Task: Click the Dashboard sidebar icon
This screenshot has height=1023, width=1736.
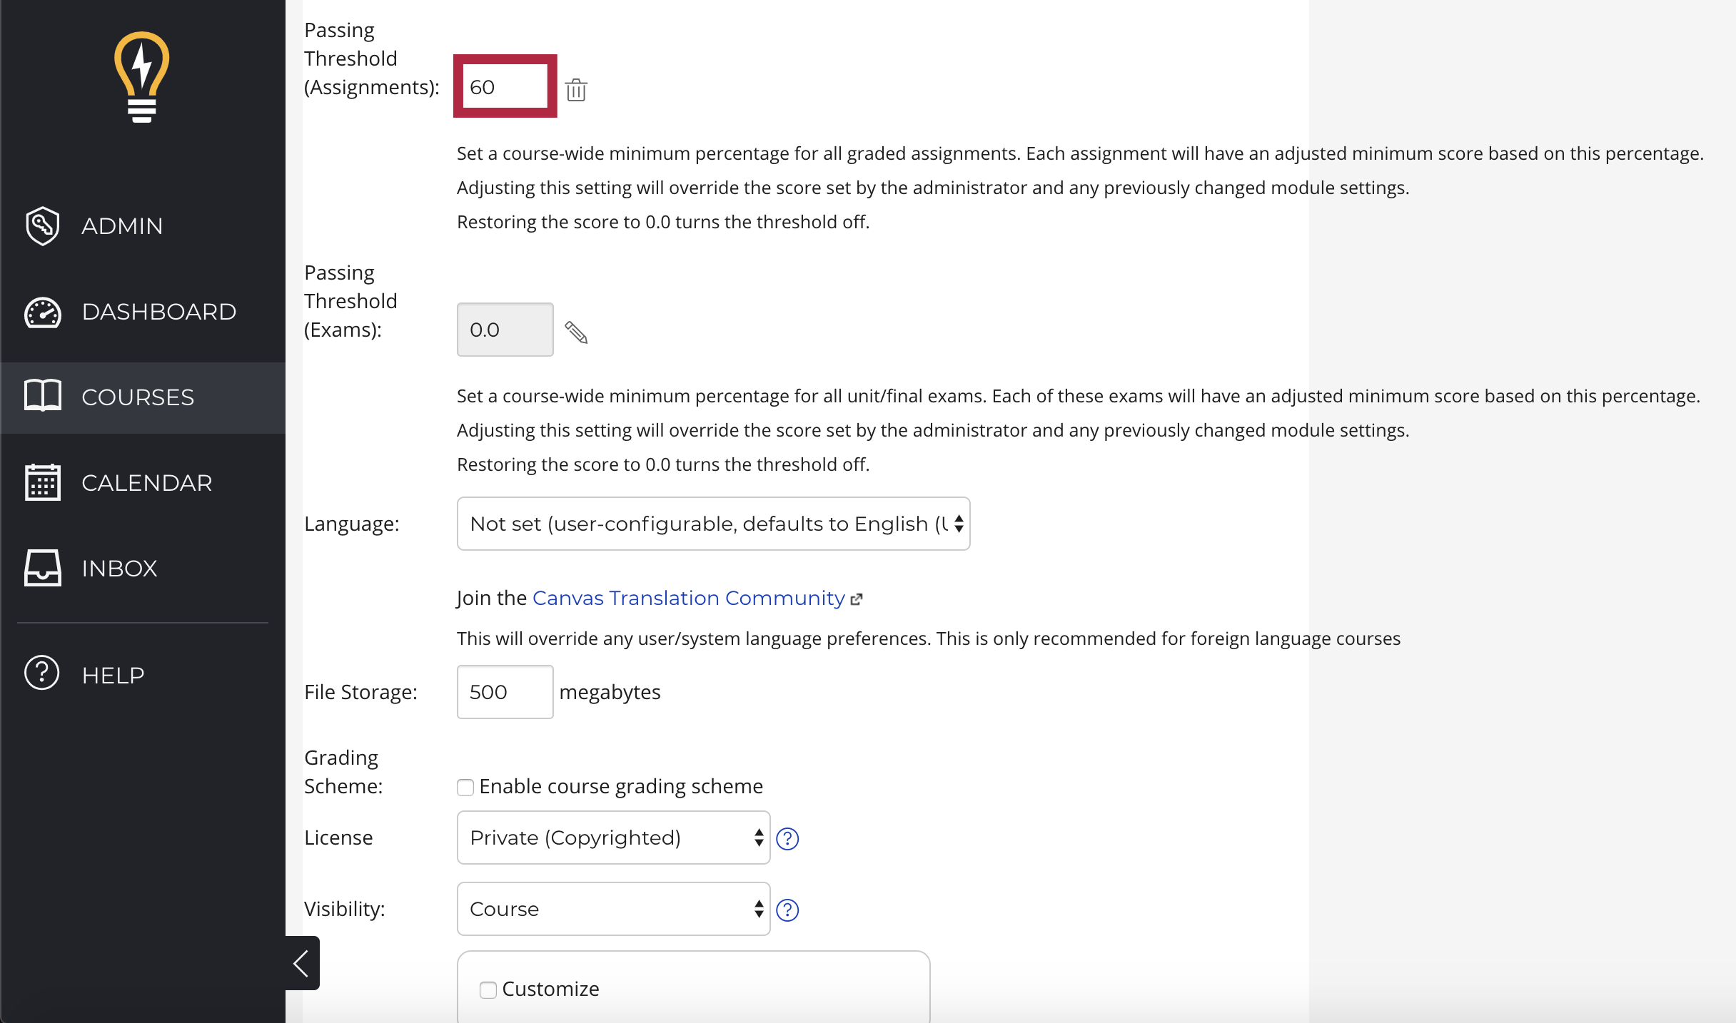Action: point(44,312)
